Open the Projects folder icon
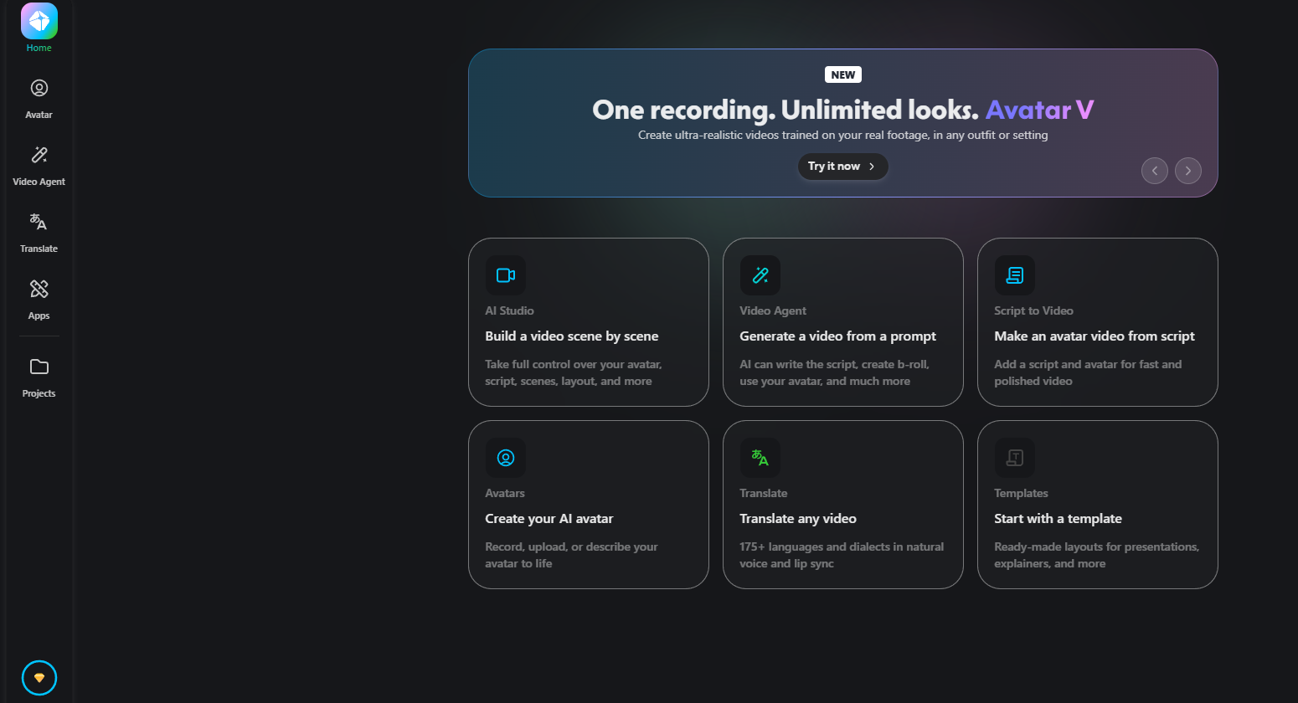This screenshot has width=1298, height=703. click(x=39, y=367)
